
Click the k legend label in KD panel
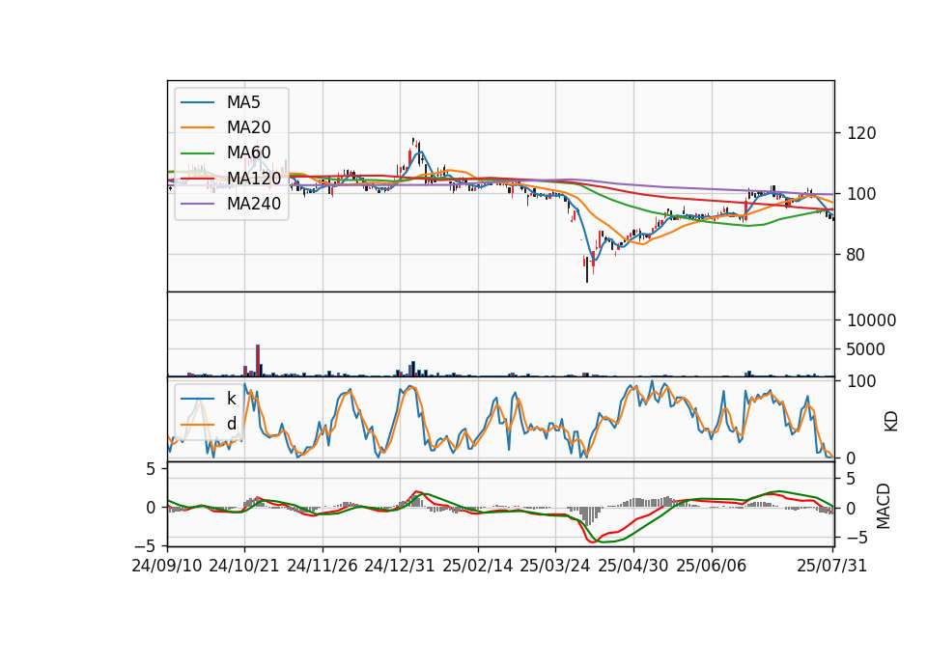tap(231, 399)
